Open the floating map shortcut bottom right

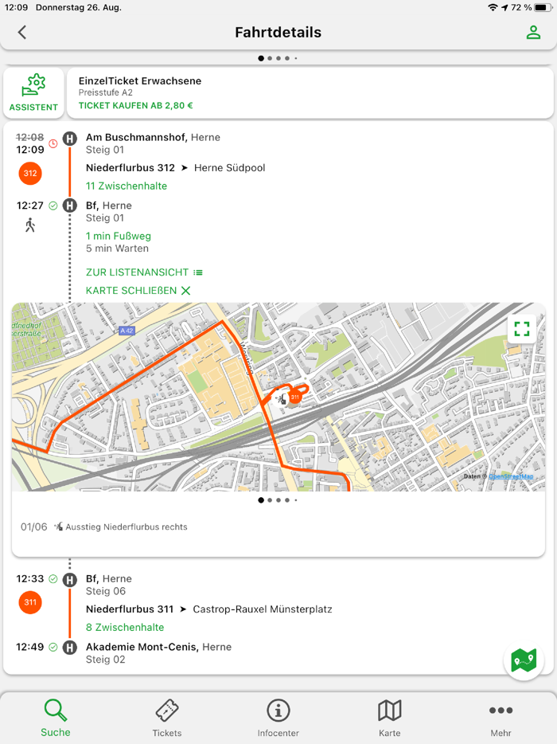coord(523,660)
